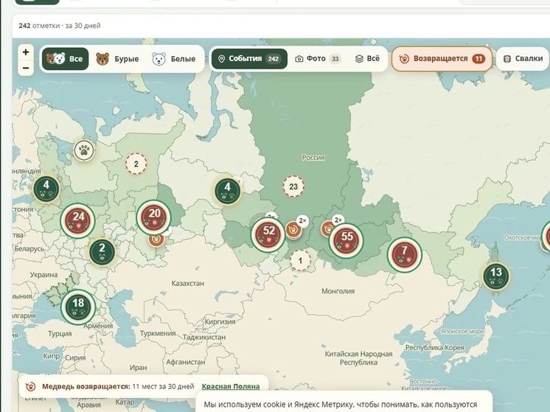The image size is (550, 412).
Task: Open dashed cluster marker 2
Action: (136, 164)
